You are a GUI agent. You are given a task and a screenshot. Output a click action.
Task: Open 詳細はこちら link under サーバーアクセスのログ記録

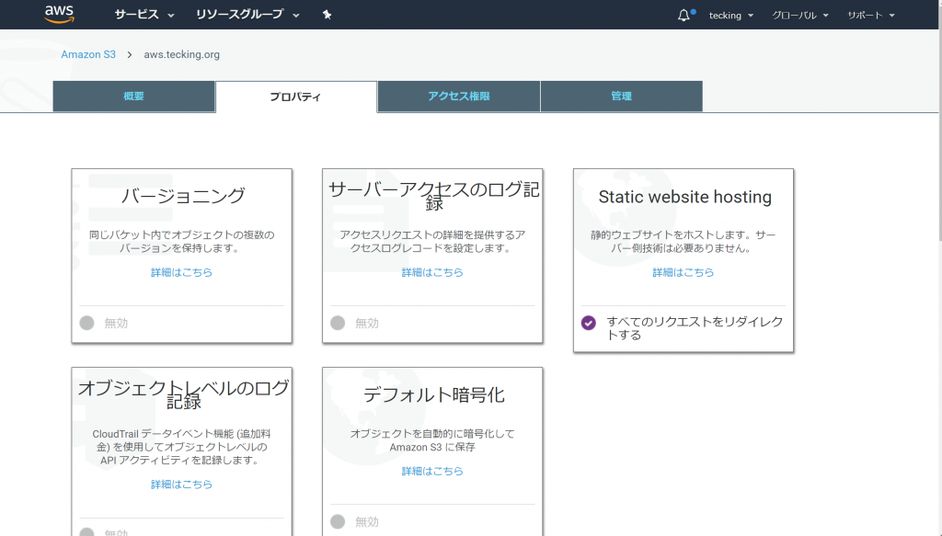[x=432, y=272]
